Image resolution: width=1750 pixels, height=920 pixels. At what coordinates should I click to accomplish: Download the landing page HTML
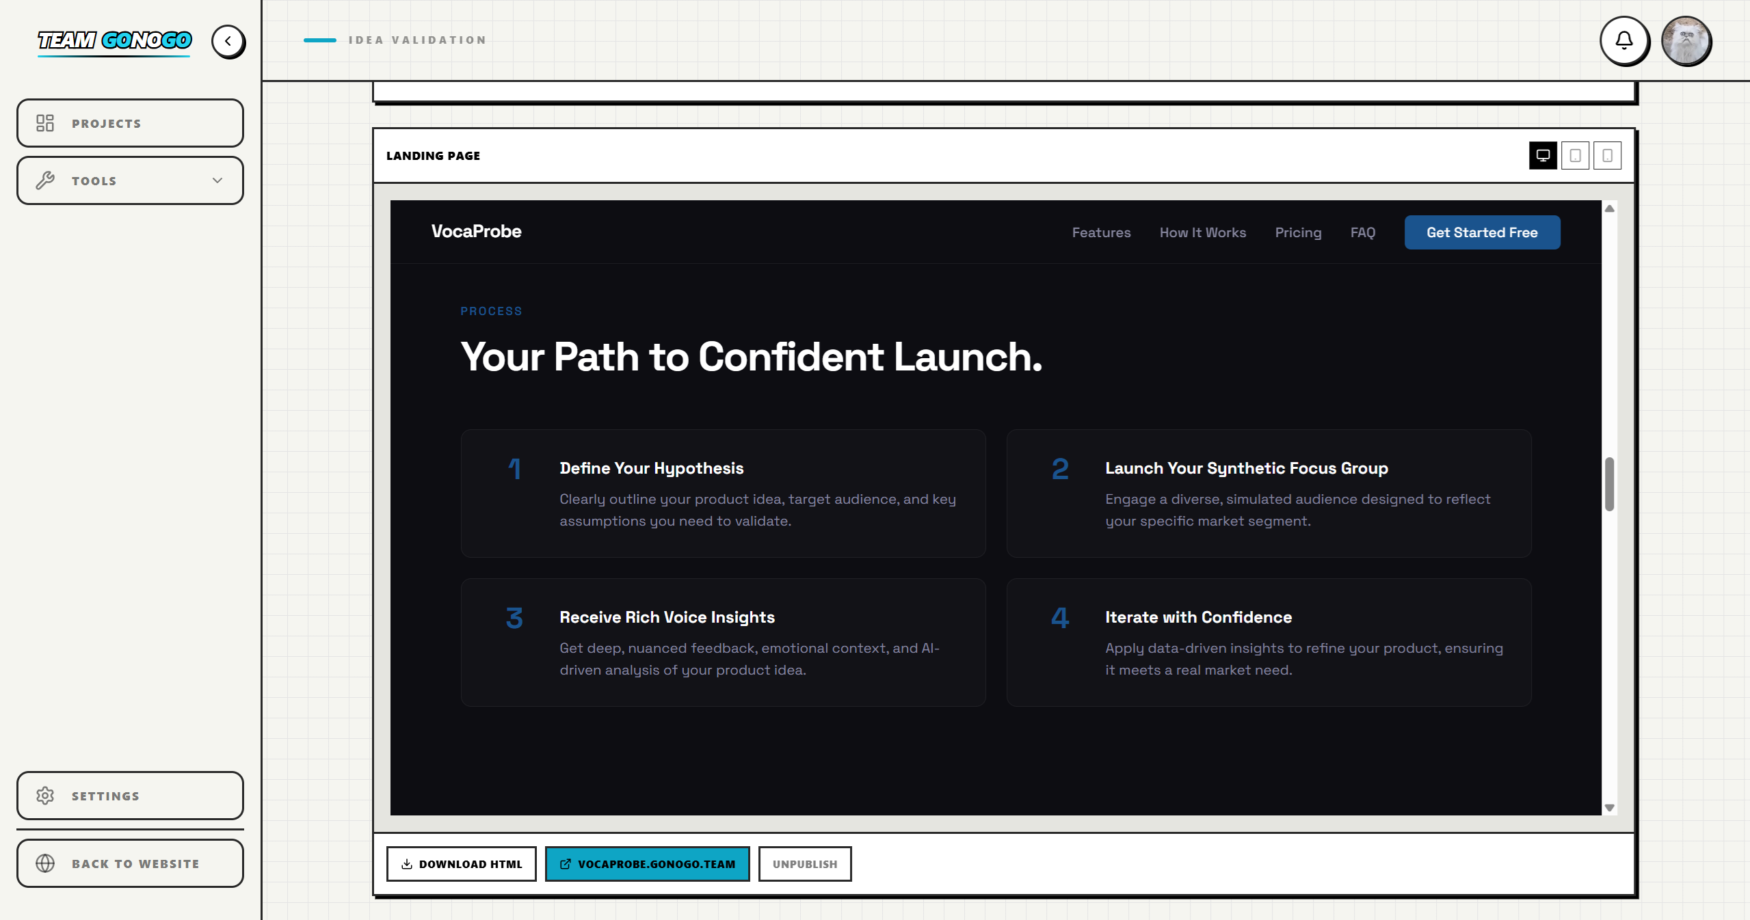click(x=461, y=864)
